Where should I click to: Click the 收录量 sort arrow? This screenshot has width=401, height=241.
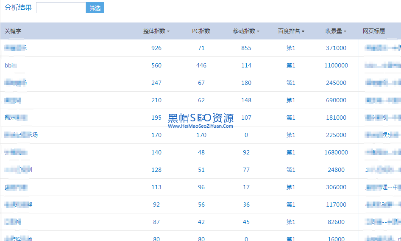point(345,31)
